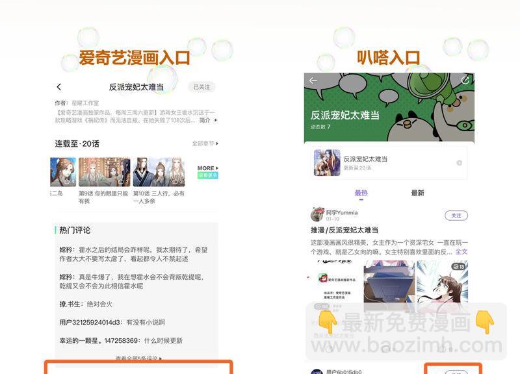The image size is (520, 374).
Task: Tap the white back arrow on green banner
Action: (313, 81)
